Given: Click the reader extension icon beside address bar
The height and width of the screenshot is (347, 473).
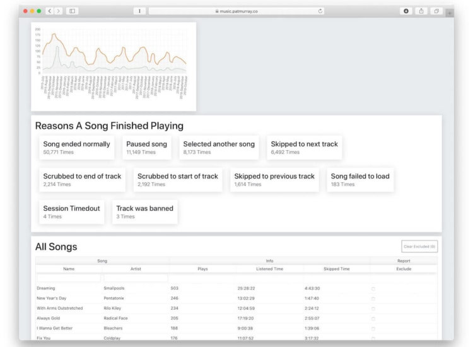Looking at the screenshot, I should pyautogui.click(x=139, y=11).
